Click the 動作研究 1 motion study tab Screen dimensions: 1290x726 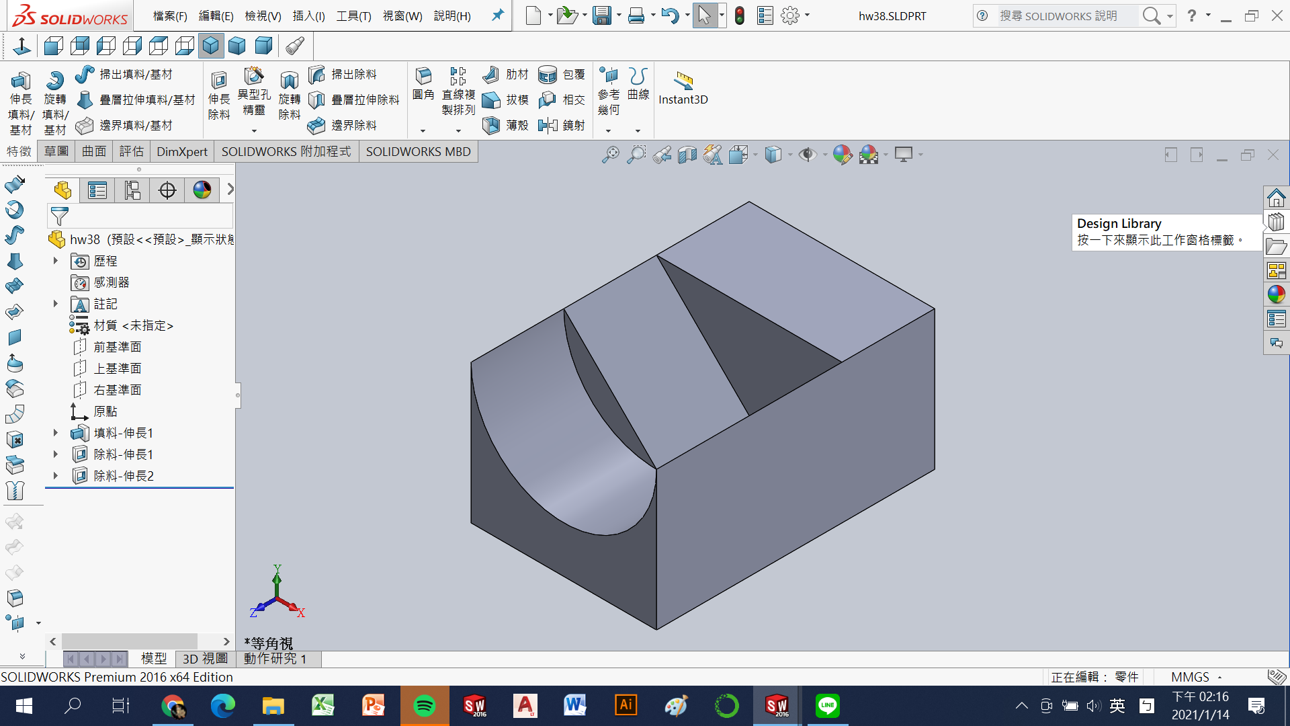[x=275, y=659]
